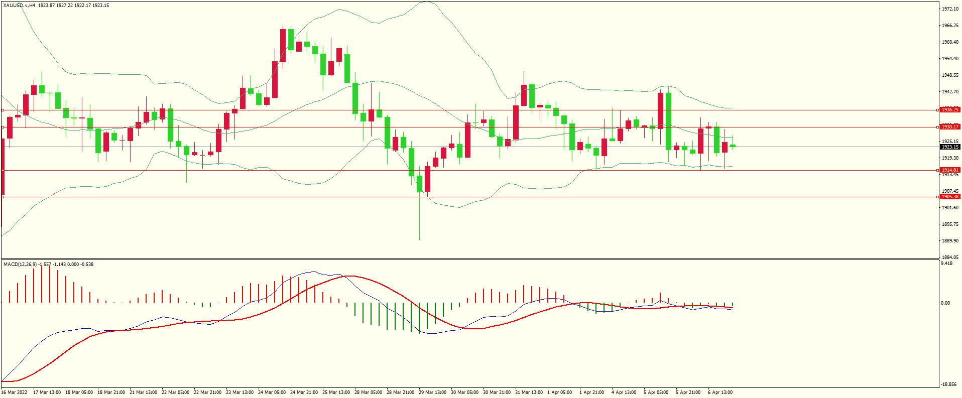Click the XAUUSD.v,H4 chart title text

19,6
